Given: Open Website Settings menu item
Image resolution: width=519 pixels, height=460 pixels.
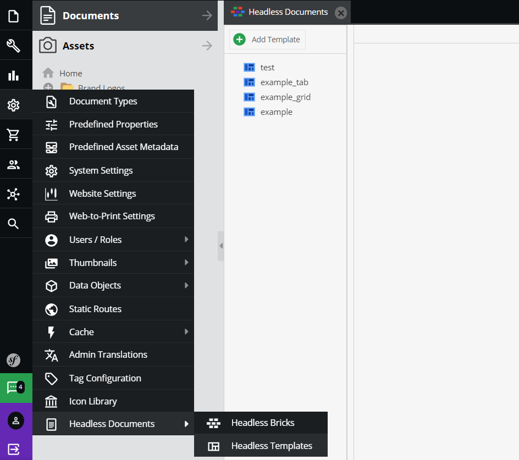Looking at the screenshot, I should (113, 193).
